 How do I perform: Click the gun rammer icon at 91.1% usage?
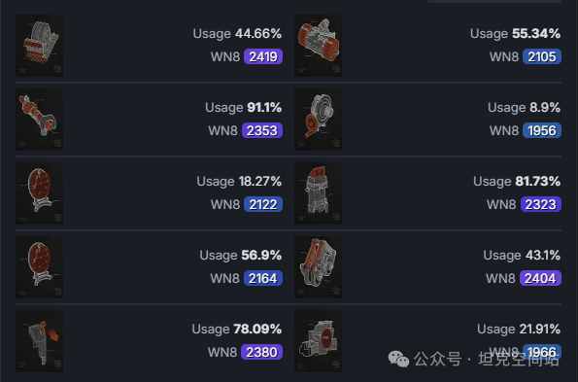pos(39,120)
